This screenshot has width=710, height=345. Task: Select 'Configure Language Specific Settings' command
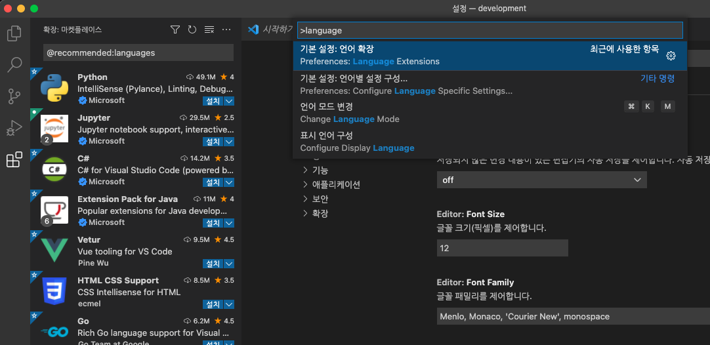(x=490, y=85)
